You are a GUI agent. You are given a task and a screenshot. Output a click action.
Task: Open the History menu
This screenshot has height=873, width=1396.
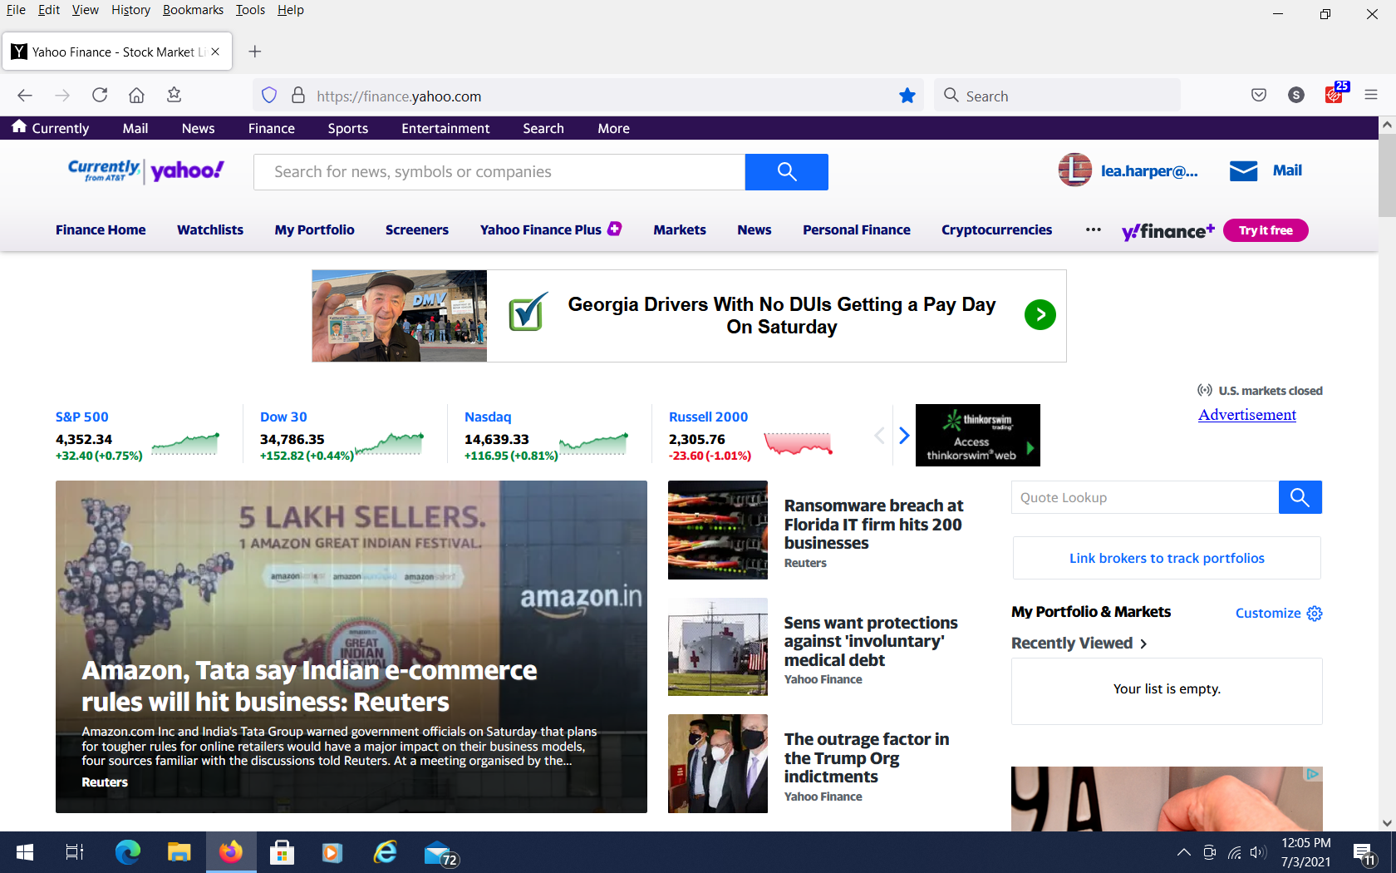pyautogui.click(x=130, y=10)
